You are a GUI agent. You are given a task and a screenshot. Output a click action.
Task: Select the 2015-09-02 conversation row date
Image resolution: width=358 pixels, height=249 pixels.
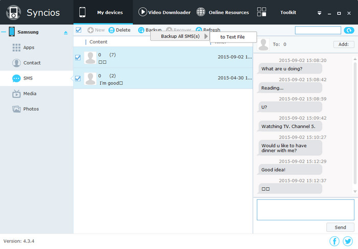(x=235, y=57)
